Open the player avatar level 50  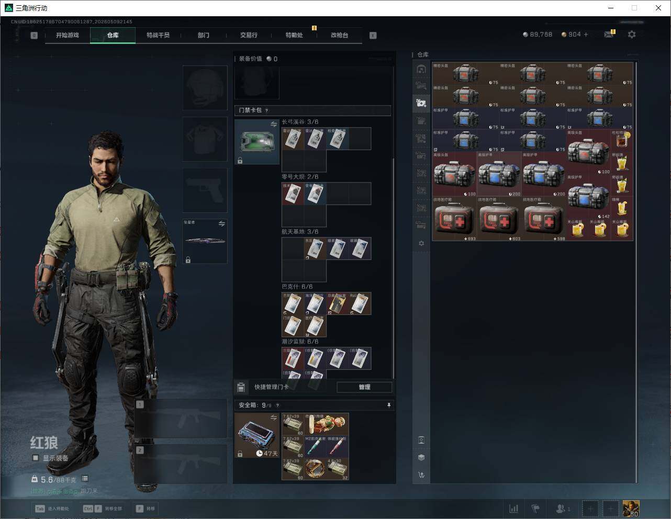(631, 509)
